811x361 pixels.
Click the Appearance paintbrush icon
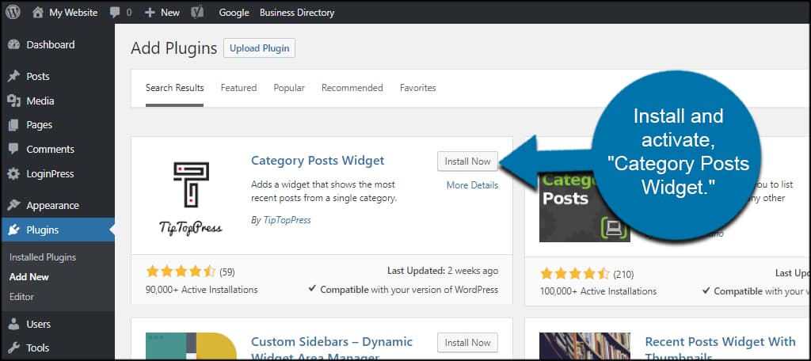point(14,205)
